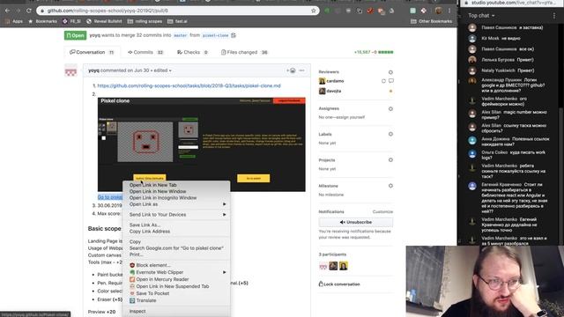Open fast.ai bookmarks folder
This screenshot has width=564, height=317.
click(177, 21)
